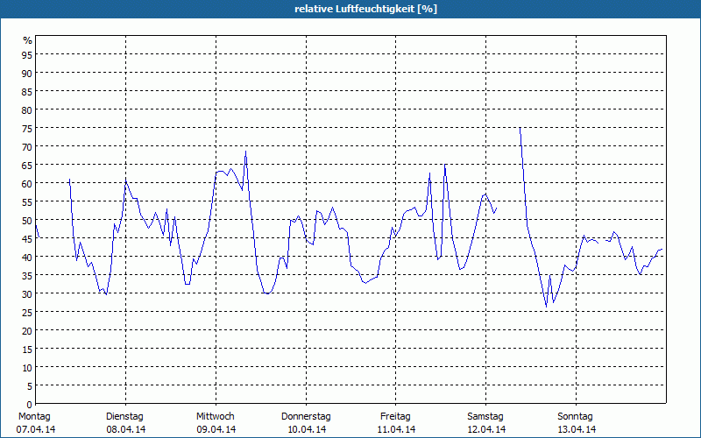701x438 pixels.
Task: Click the Saturday 75% humidity peak
Action: click(520, 128)
